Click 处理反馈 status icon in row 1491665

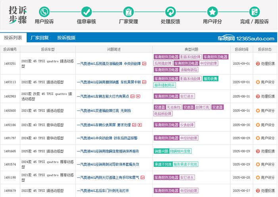click(x=258, y=151)
